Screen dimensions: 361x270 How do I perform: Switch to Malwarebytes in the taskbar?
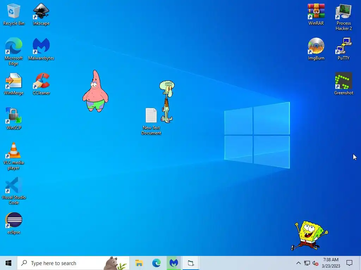[174, 263]
